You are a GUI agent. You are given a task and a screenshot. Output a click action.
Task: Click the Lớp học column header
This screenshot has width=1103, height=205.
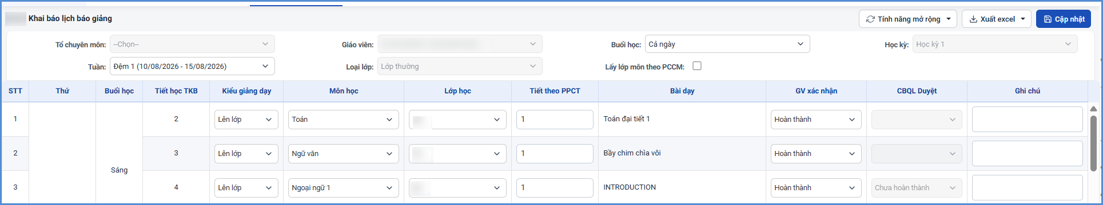coord(457,91)
